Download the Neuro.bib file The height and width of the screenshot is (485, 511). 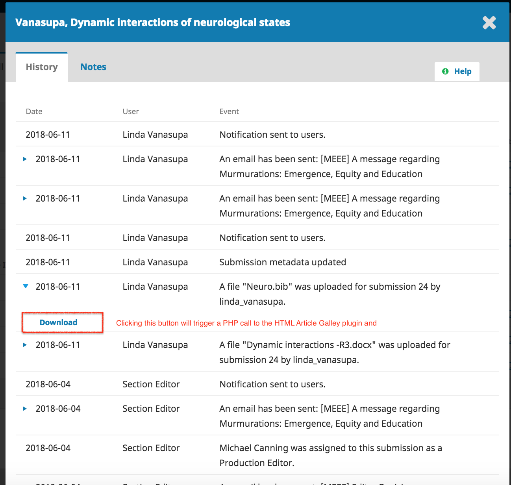(58, 322)
